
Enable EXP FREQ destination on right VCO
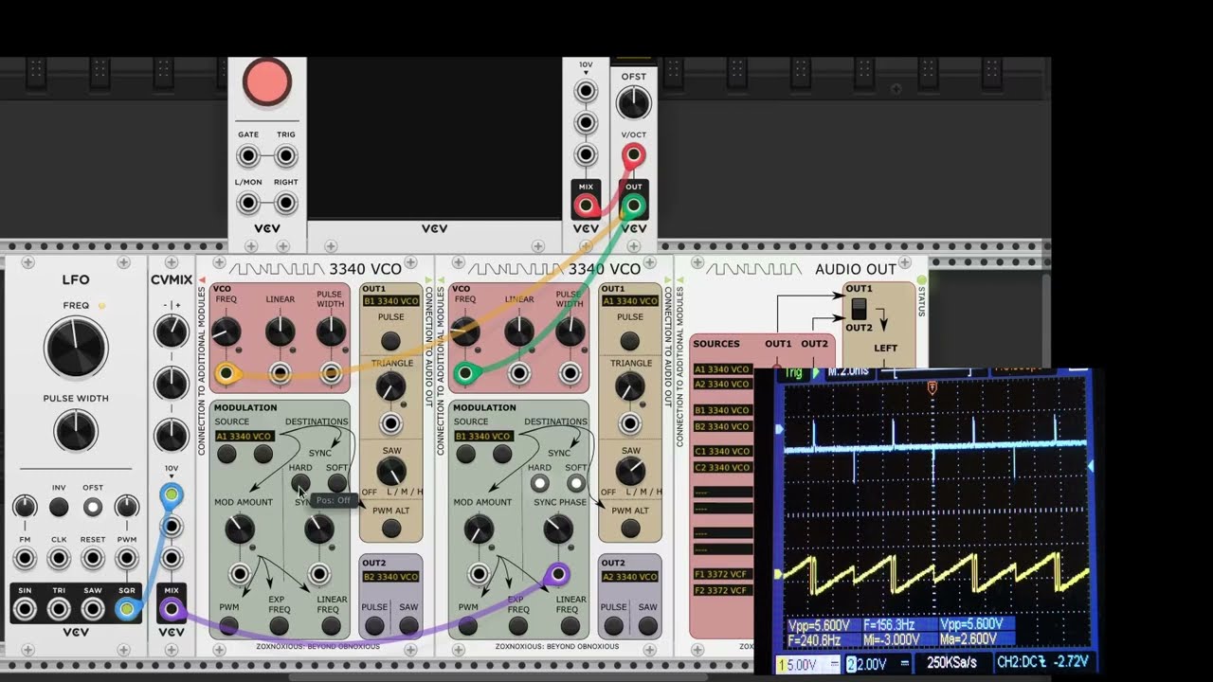(518, 626)
